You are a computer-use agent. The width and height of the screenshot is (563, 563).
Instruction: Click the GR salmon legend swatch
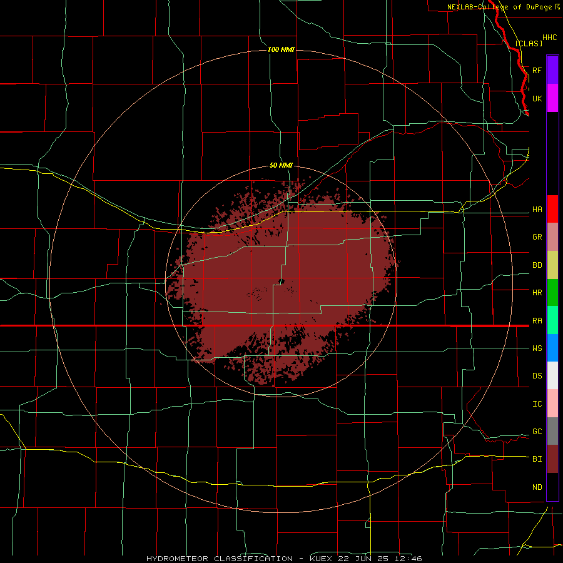tap(552, 236)
